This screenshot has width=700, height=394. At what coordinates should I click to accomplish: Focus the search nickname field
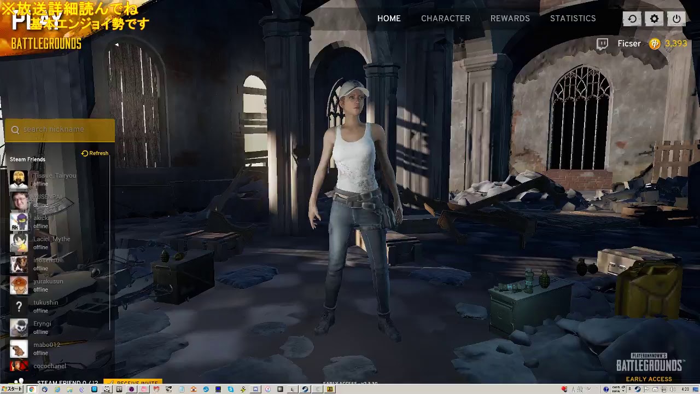pyautogui.click(x=60, y=130)
